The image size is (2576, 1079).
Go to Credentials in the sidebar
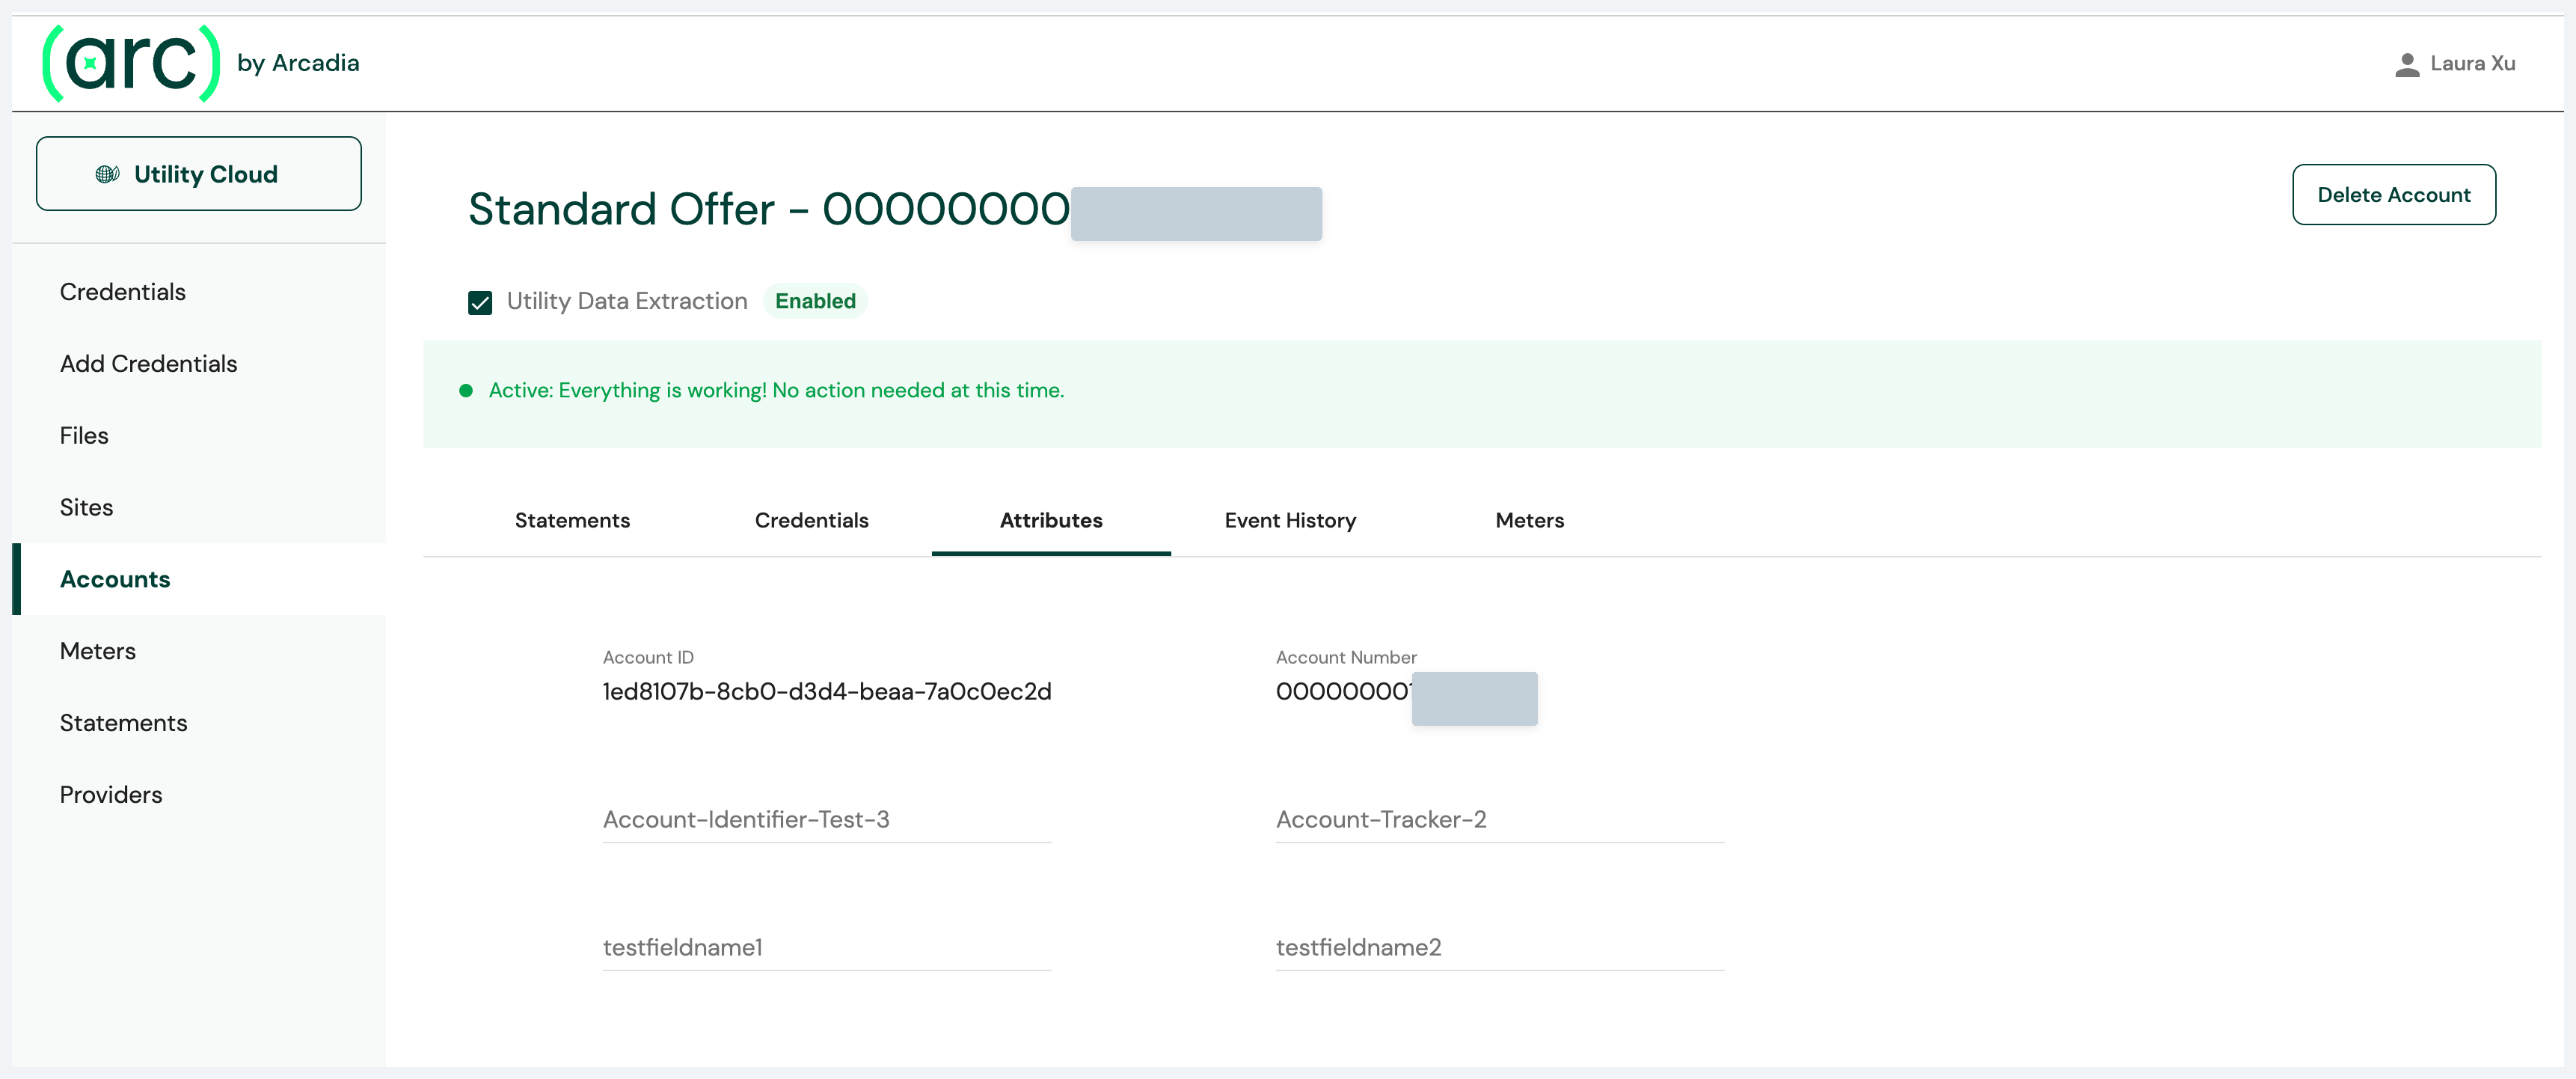(x=123, y=292)
